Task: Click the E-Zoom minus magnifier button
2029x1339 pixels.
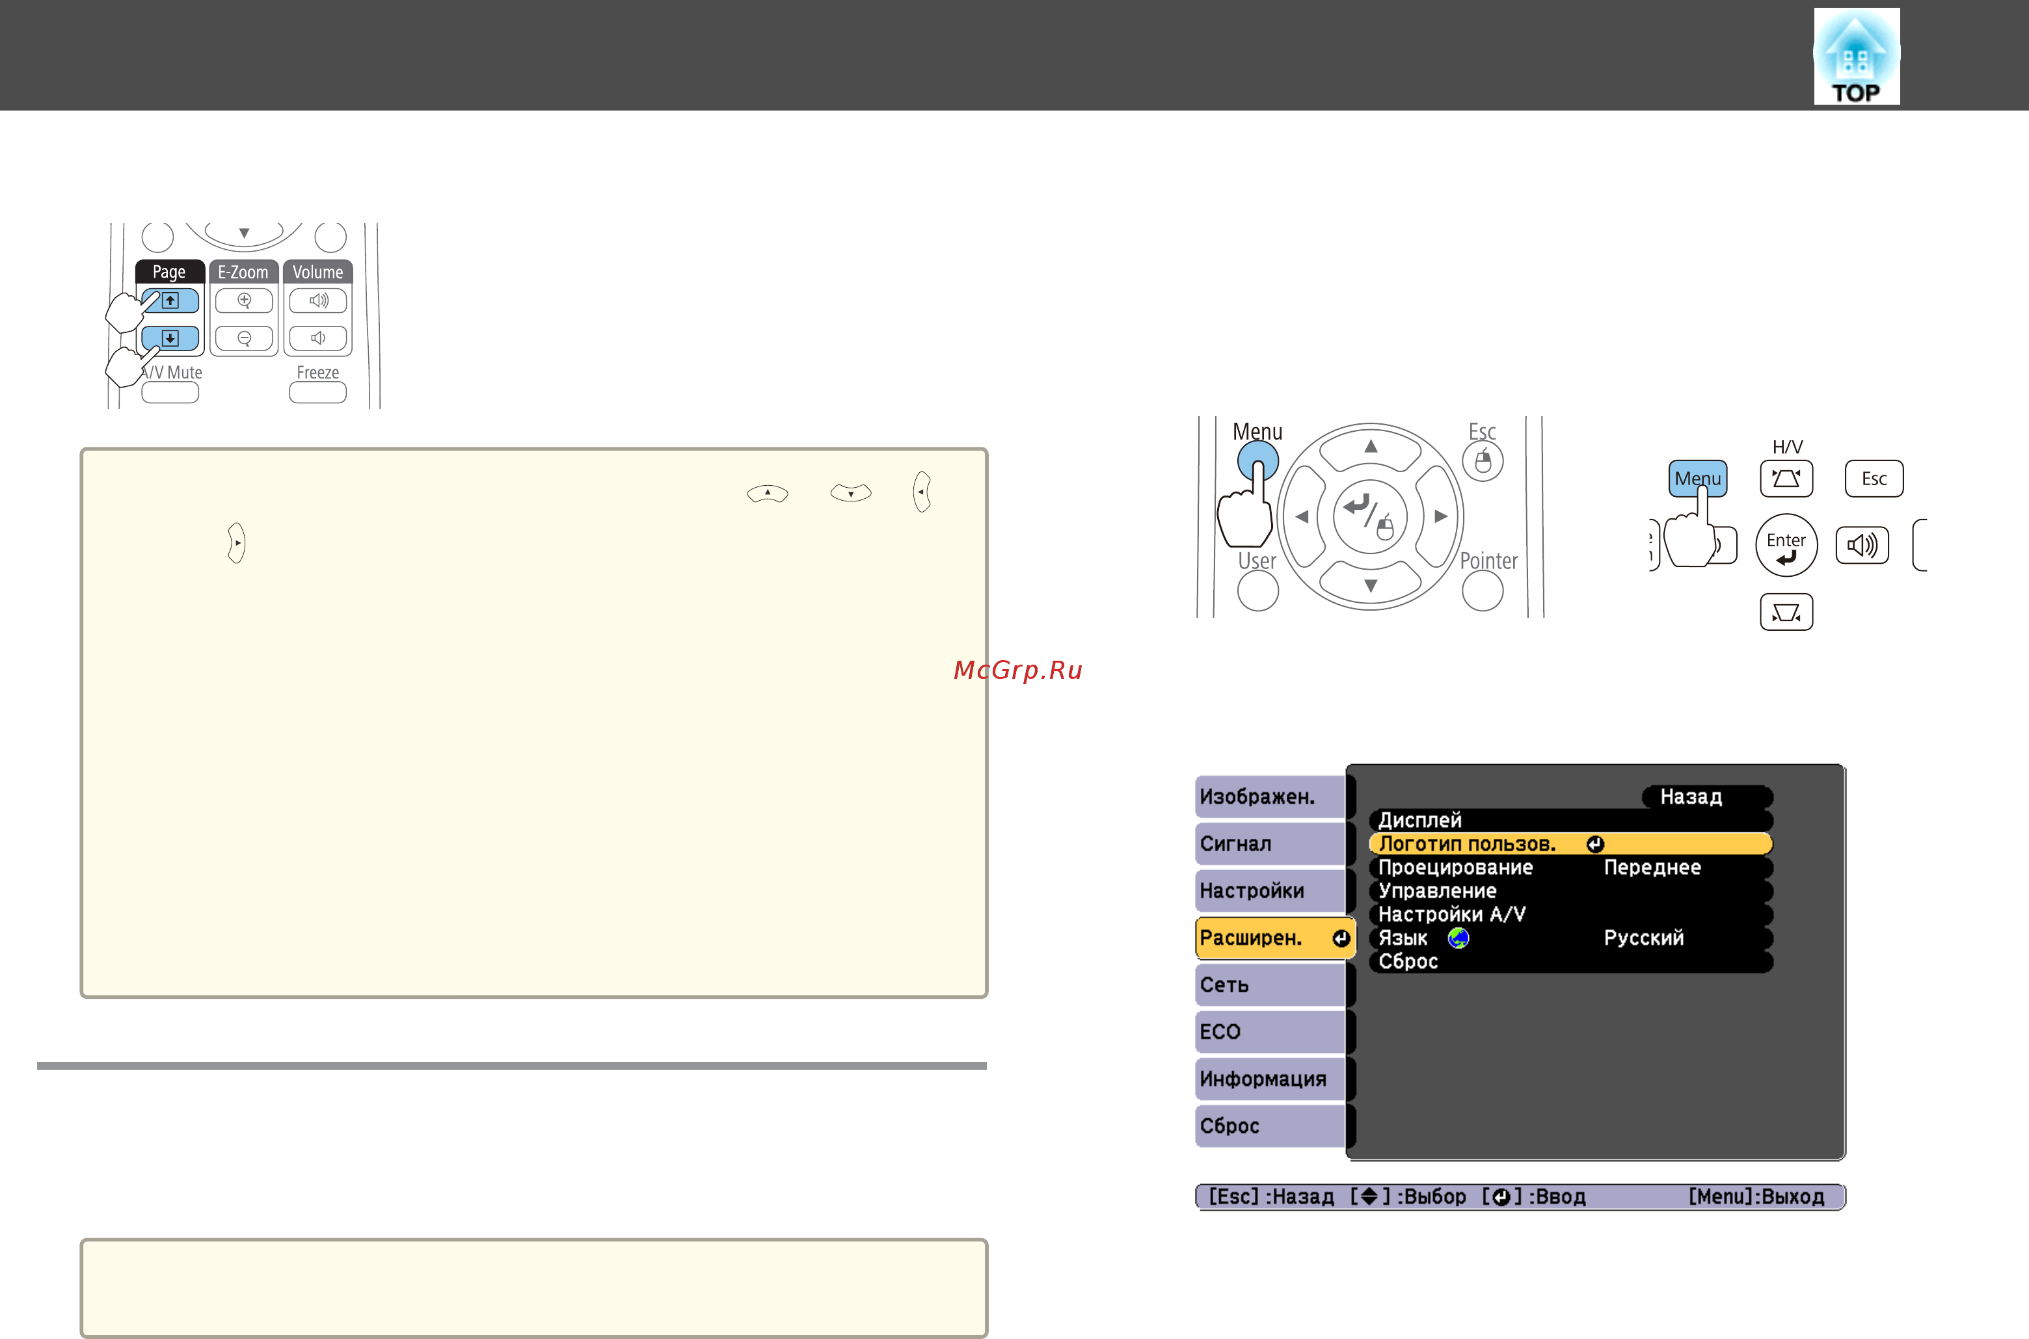Action: [x=245, y=338]
